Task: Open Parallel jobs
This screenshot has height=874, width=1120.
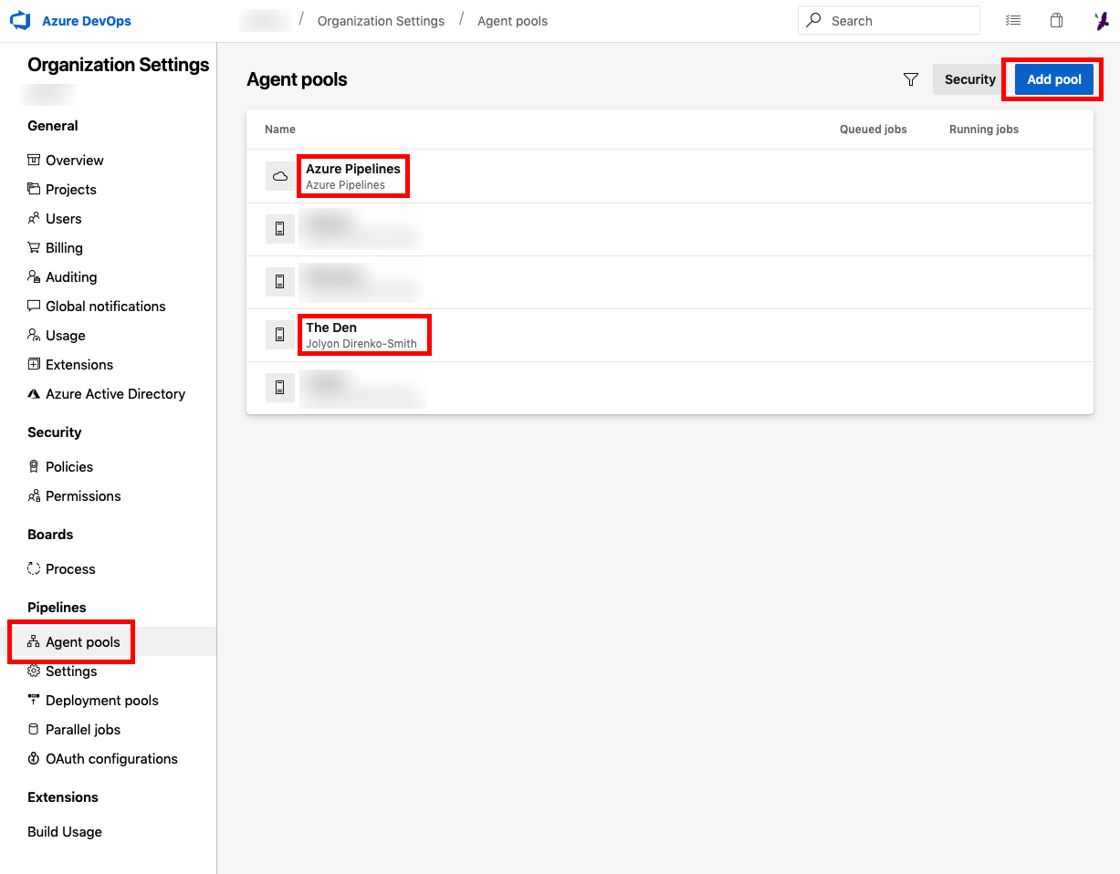Action: [x=83, y=729]
